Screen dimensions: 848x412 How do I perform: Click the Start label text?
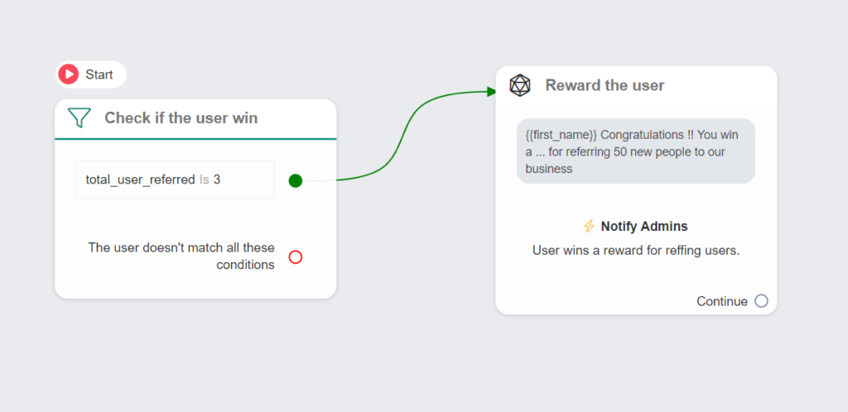(99, 74)
